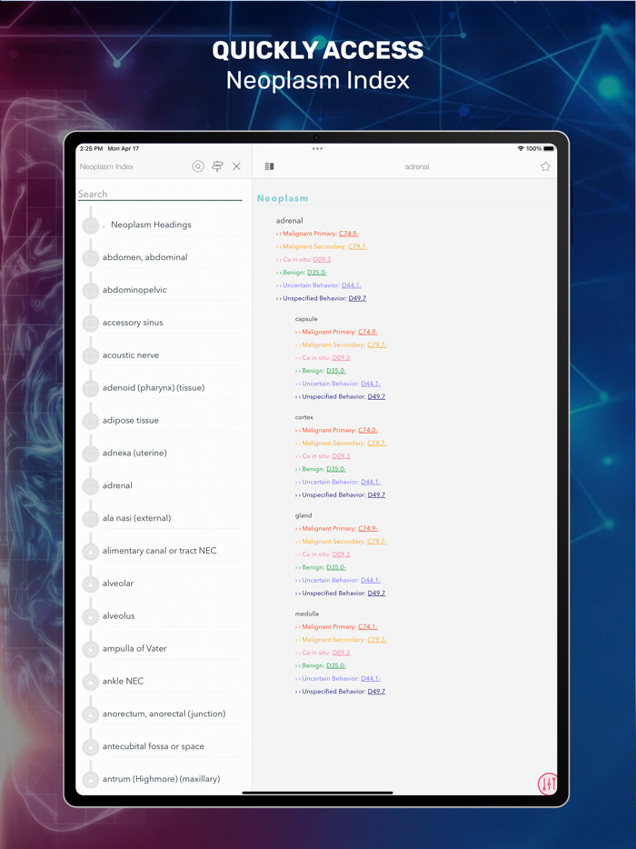
Task: Open cortex Malignant Primary code C74.0-
Action: coord(368,431)
